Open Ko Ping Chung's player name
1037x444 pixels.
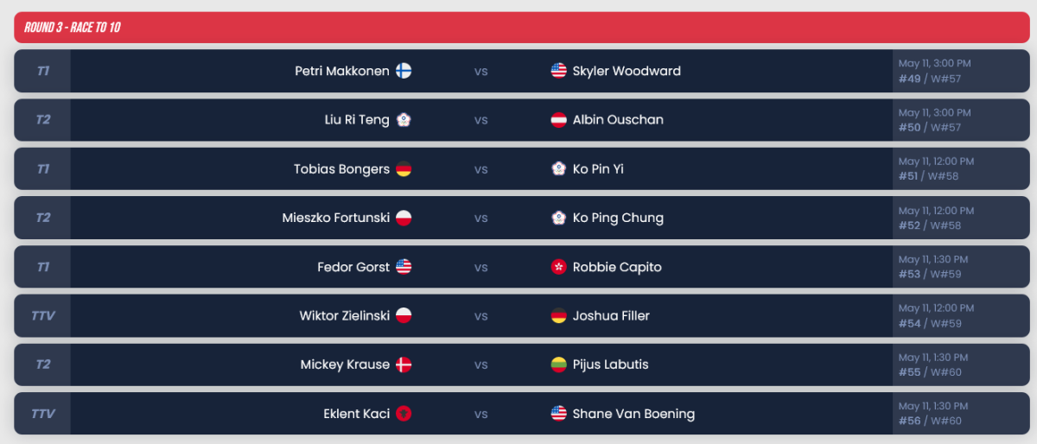point(618,218)
